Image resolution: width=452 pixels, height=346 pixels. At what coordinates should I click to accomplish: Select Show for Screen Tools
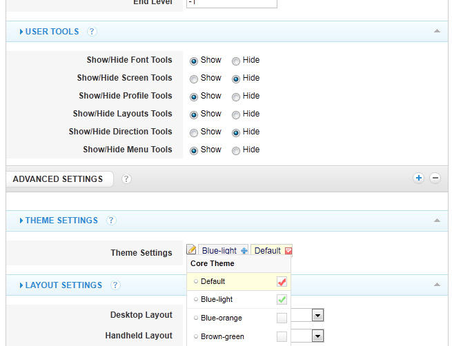click(x=194, y=79)
